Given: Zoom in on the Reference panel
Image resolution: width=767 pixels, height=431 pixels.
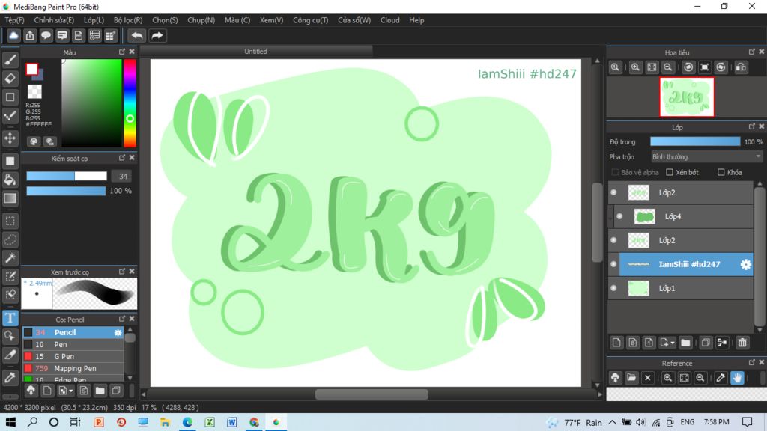Looking at the screenshot, I should click(667, 378).
